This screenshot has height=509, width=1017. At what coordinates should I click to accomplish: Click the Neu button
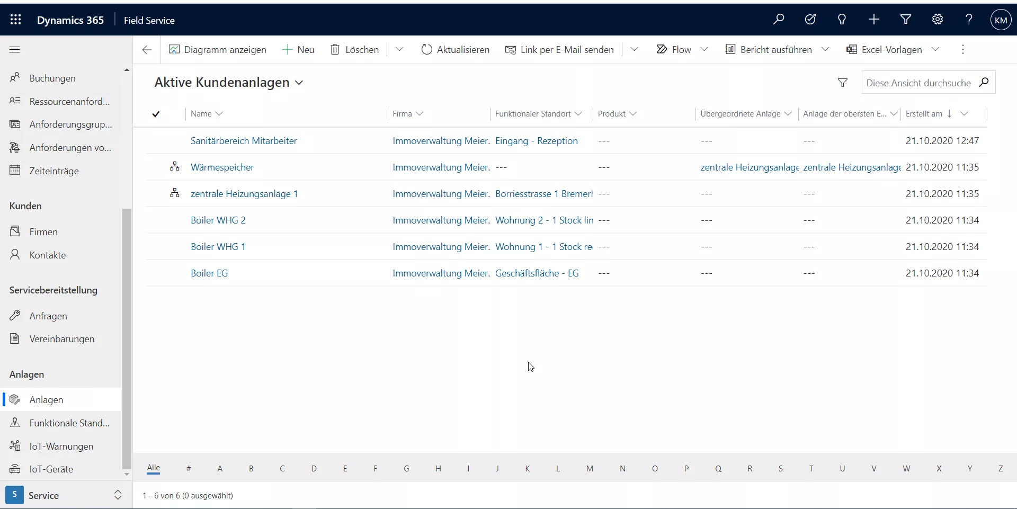[x=299, y=50]
